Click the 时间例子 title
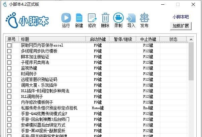This screenshot has height=137, width=202. click(29, 74)
